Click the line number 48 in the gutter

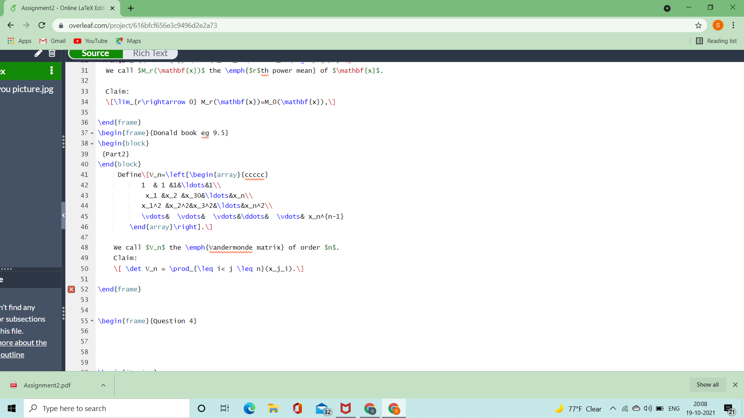(x=84, y=247)
